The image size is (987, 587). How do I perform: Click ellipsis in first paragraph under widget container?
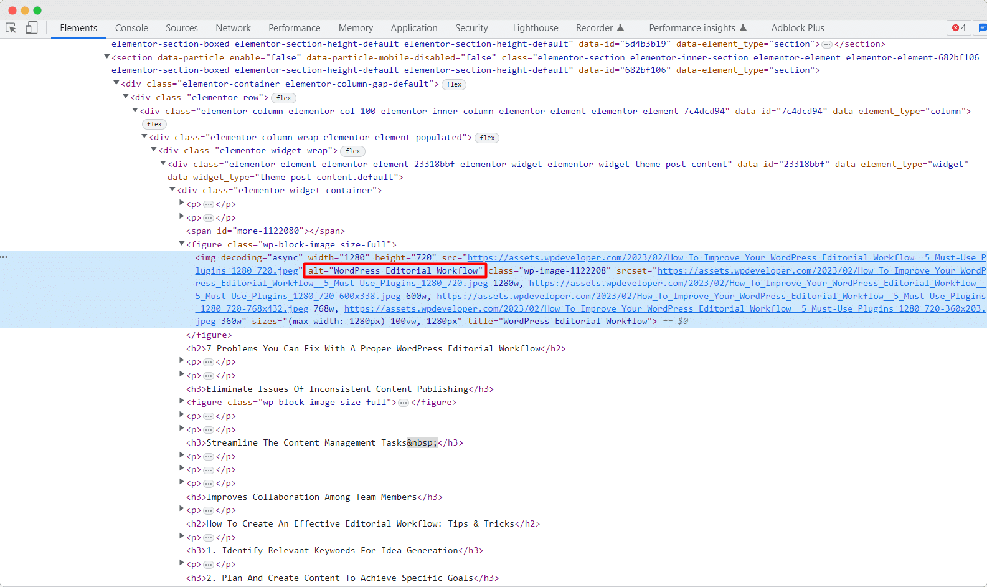[x=209, y=204]
